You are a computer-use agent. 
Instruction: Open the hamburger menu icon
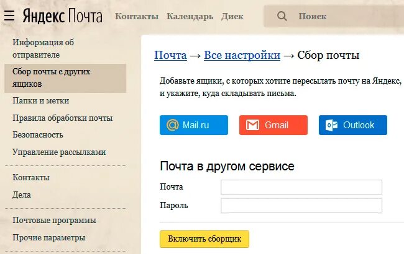pos(9,16)
